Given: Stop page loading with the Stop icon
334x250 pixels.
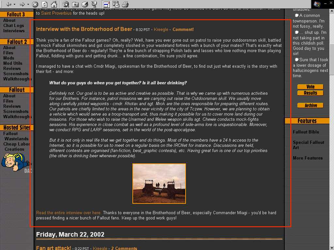Looking at the screenshot, I should coord(35,4).
